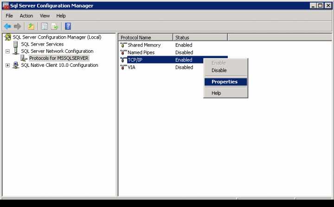Click the Up one level folder icon
The height and width of the screenshot is (207, 334).
pos(31,26)
